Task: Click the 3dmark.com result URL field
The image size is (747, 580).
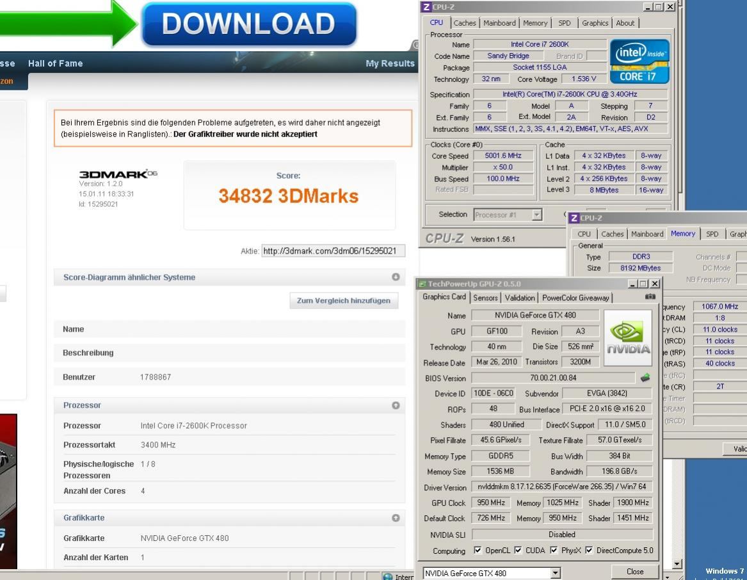Action: tap(333, 251)
